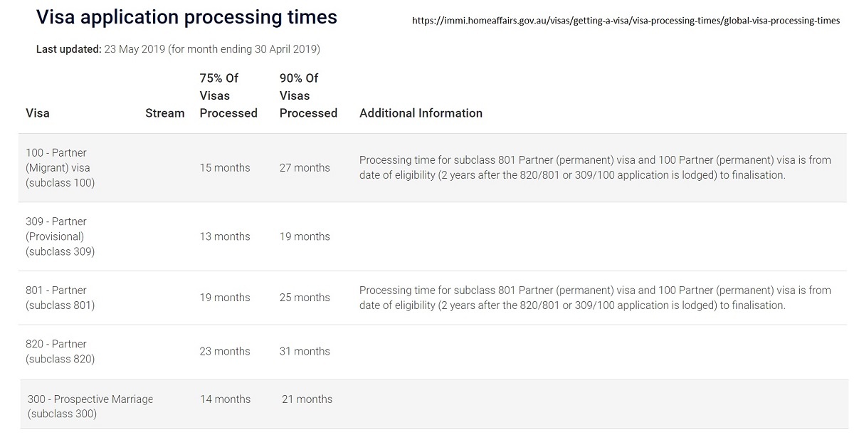Select the '13 months' cell for subclass 309

[x=225, y=236]
